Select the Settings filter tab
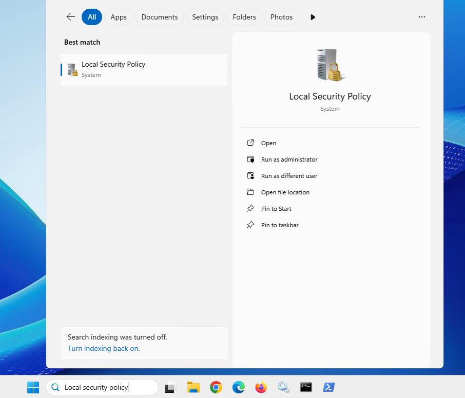This screenshot has width=465, height=398. (x=205, y=17)
